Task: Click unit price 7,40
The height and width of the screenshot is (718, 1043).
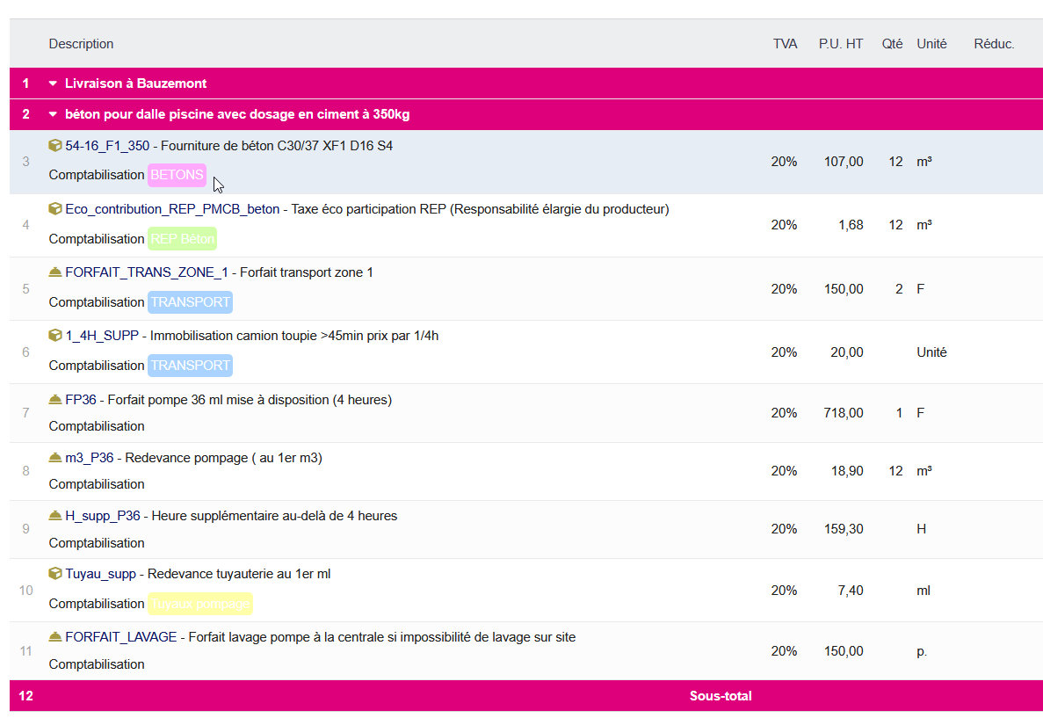Action: point(851,591)
